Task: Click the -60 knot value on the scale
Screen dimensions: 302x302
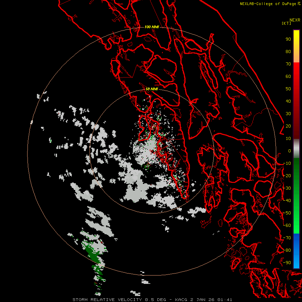Action: pyautogui.click(x=287, y=225)
